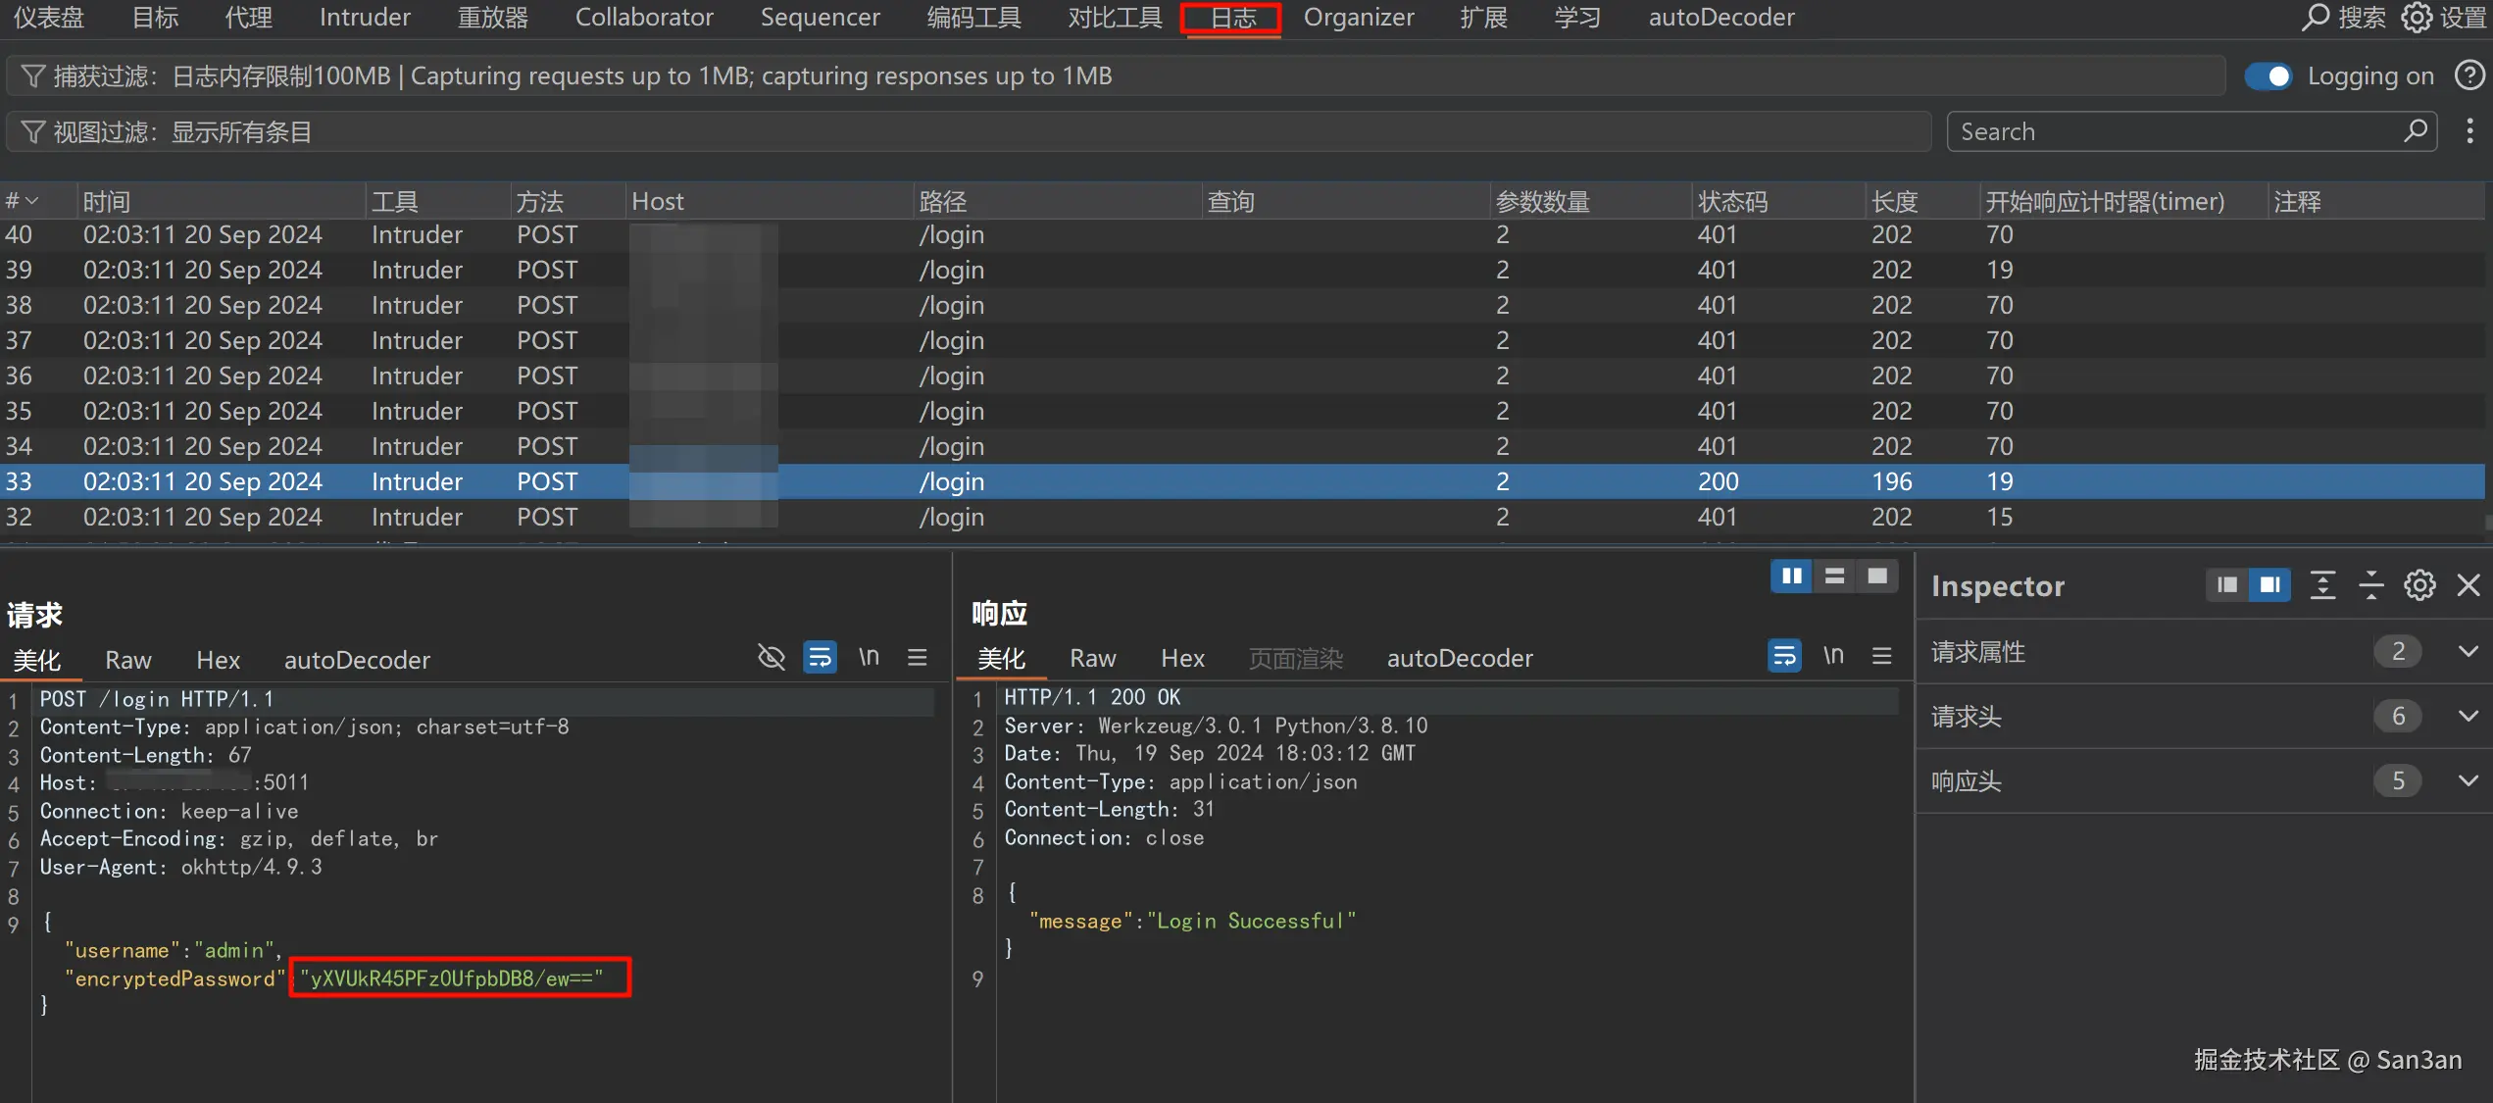The width and height of the screenshot is (2493, 1103).
Task: Toggle hidden-items eye icon in the request panel
Action: click(x=772, y=658)
